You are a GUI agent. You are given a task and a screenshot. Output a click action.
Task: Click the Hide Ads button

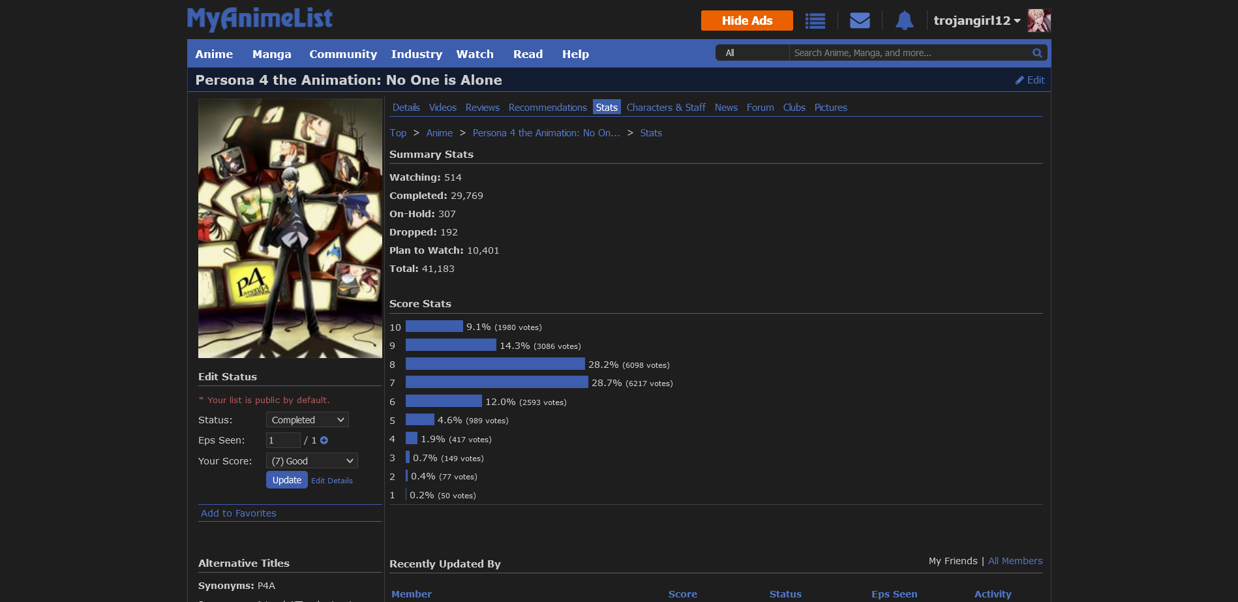(747, 21)
